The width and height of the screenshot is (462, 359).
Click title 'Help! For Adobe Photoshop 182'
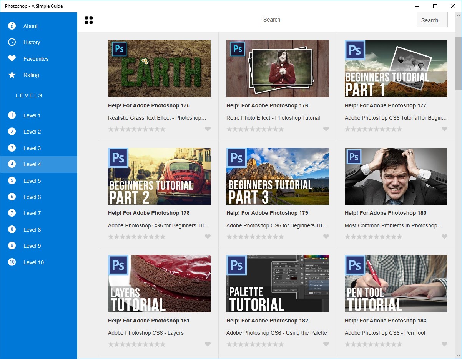[267, 321]
